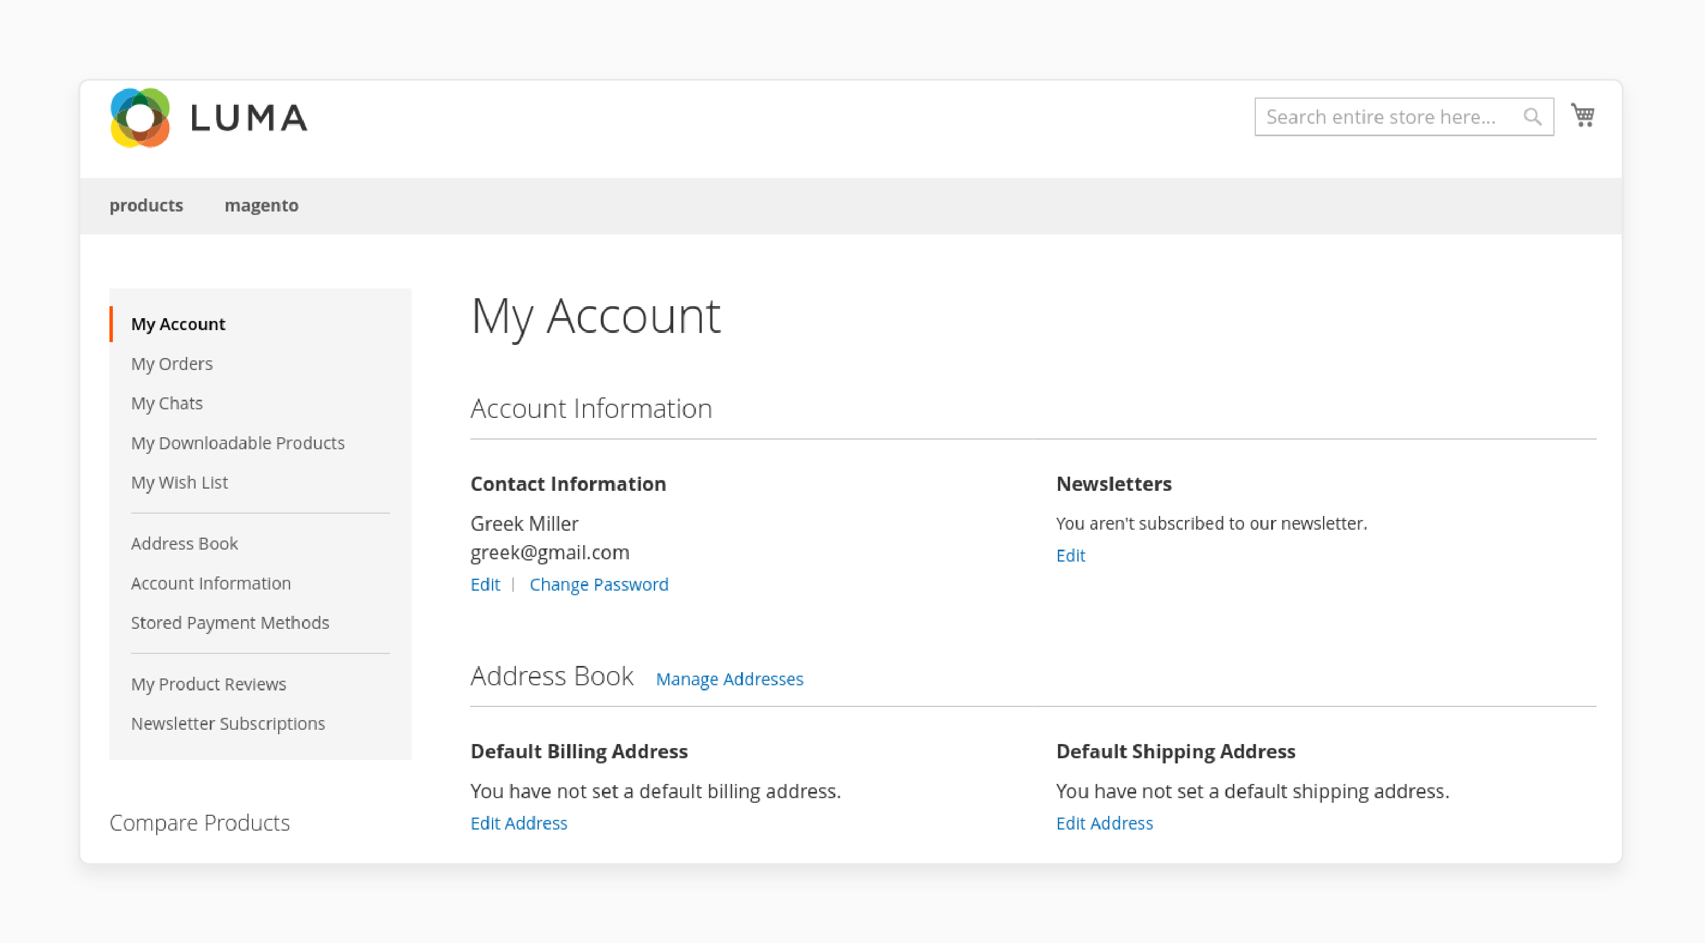Click email greek@gmail.com
The width and height of the screenshot is (1705, 943).
(550, 552)
